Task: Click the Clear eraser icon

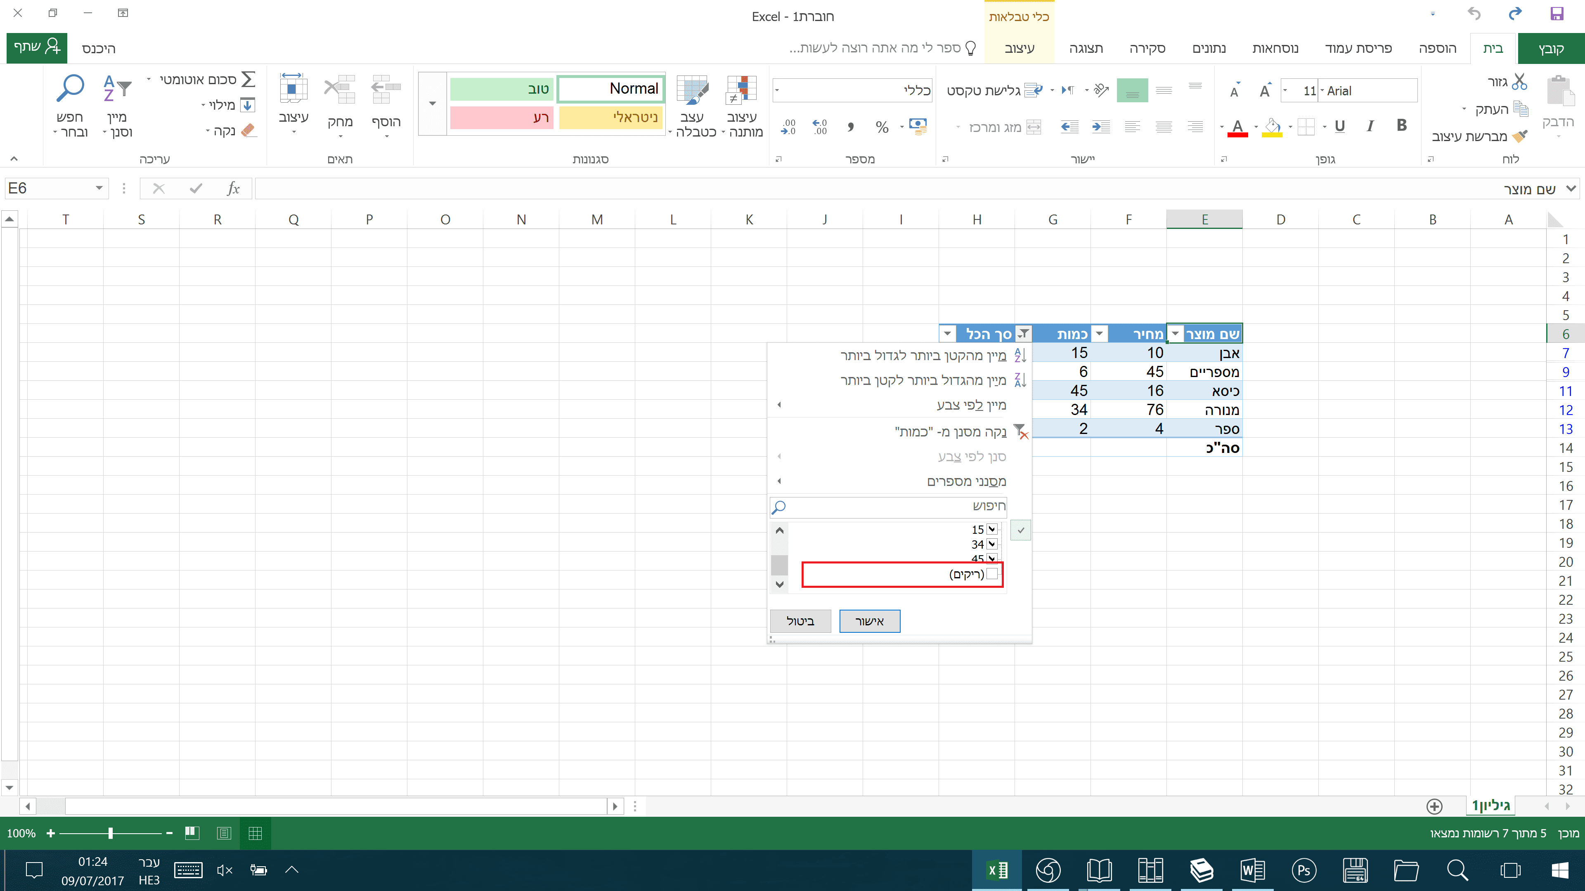Action: click(248, 130)
